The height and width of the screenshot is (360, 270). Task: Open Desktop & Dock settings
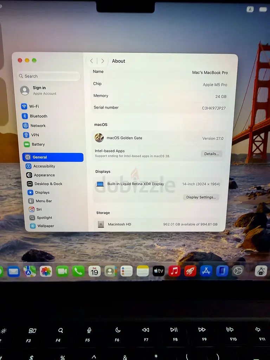point(45,184)
